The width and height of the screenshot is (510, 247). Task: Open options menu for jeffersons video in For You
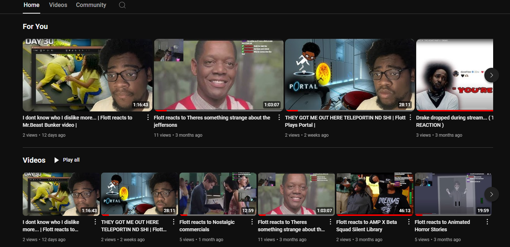[x=279, y=117]
